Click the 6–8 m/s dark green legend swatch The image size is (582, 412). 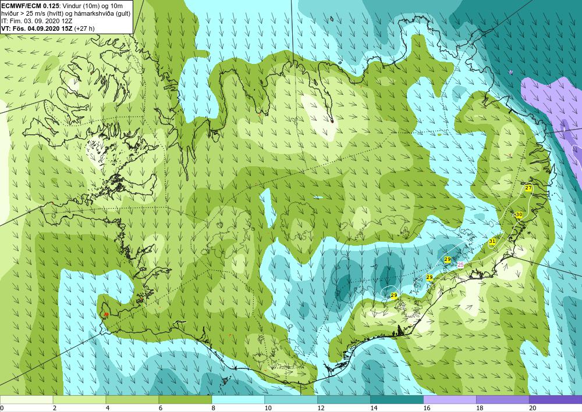click(x=185, y=400)
